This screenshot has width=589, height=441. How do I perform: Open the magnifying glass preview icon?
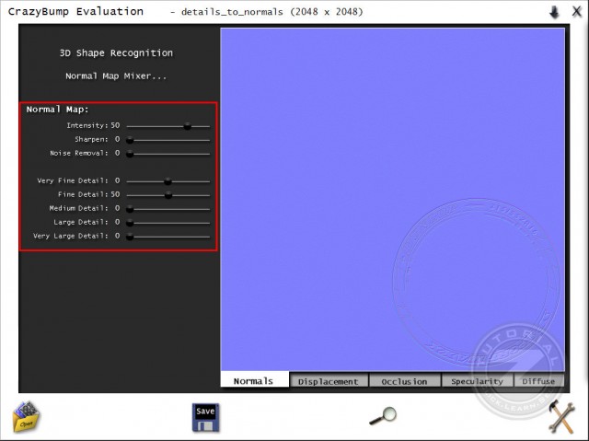382,416
